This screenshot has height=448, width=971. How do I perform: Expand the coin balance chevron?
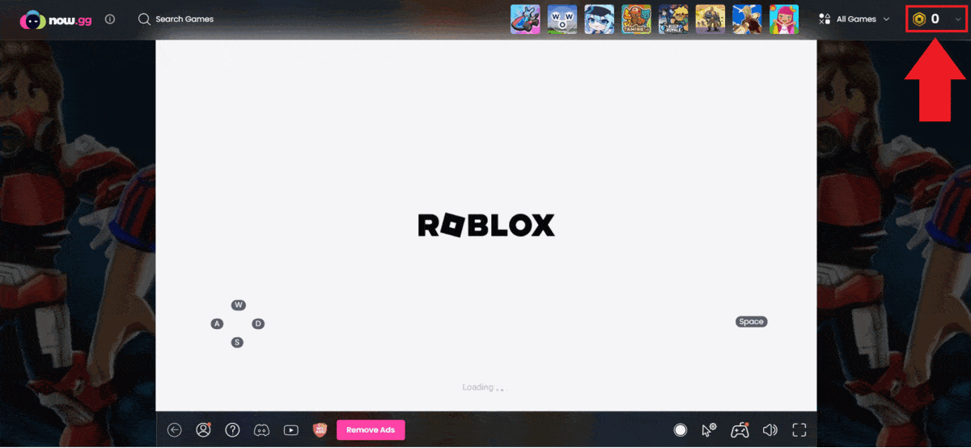[x=959, y=19]
